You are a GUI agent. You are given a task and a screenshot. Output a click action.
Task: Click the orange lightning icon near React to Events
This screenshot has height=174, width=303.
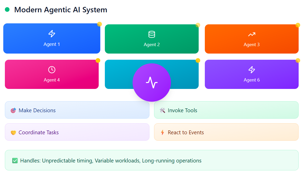point(162,132)
